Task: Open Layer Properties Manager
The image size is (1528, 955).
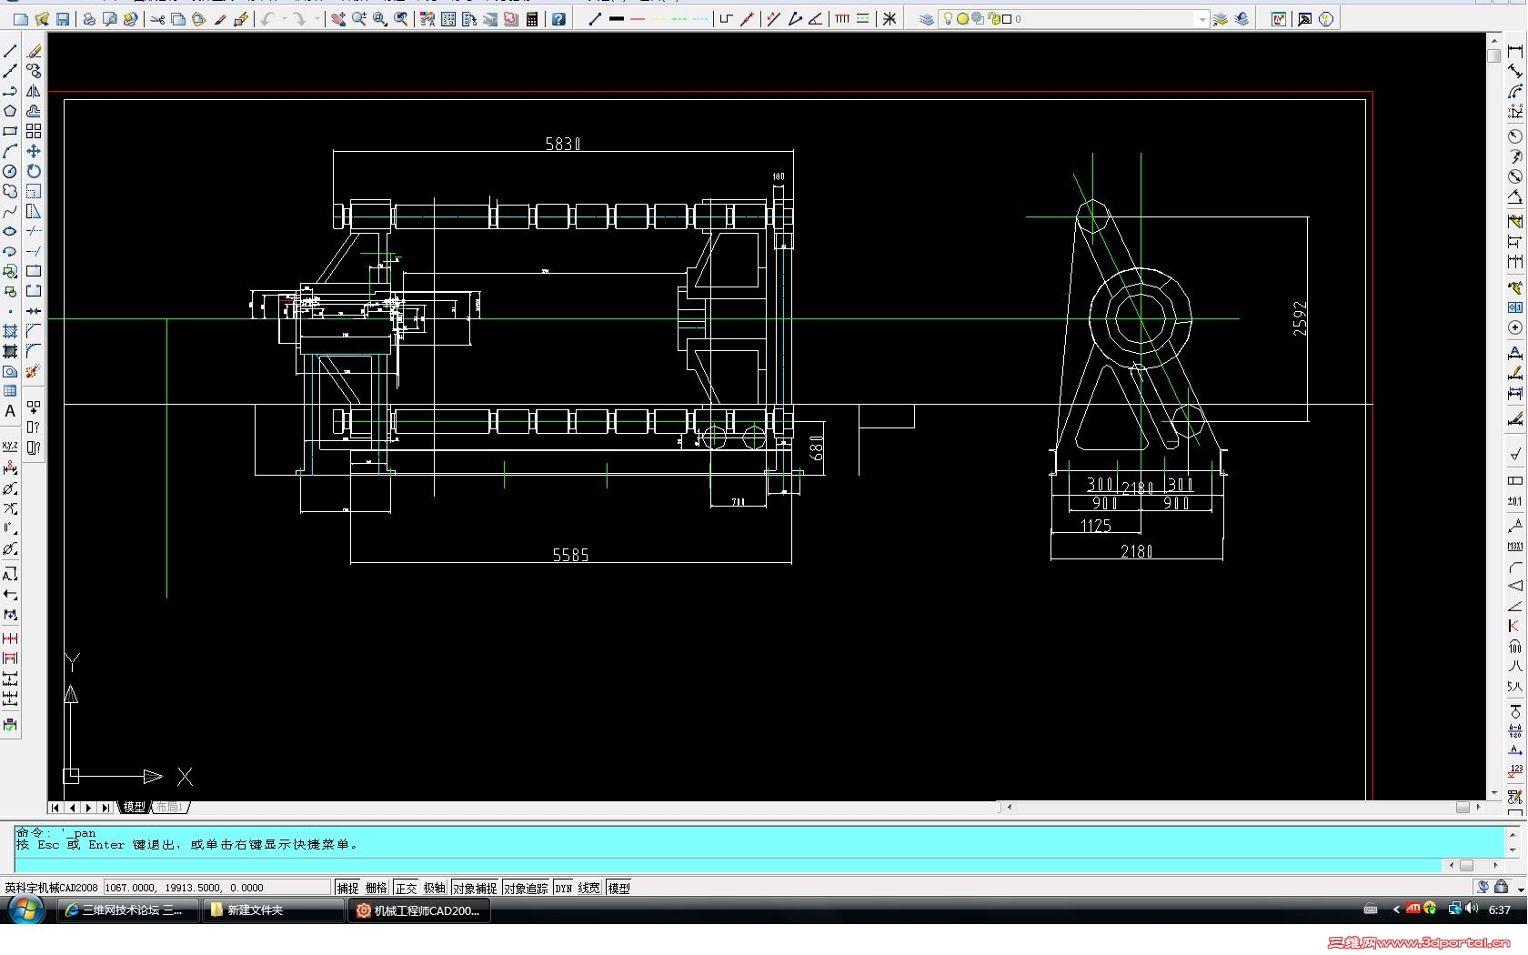Action: 926,19
